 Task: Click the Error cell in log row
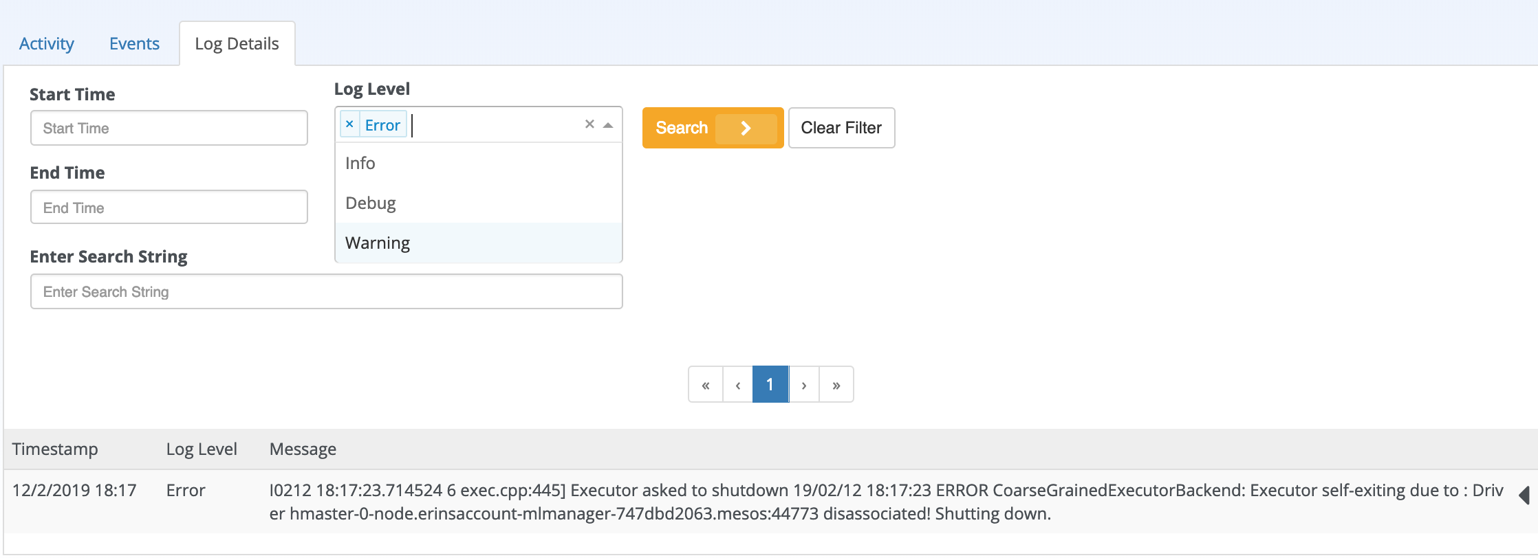tap(186, 490)
